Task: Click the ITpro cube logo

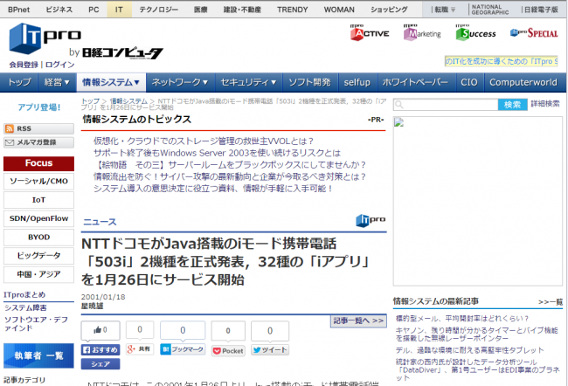Action: [x=25, y=38]
